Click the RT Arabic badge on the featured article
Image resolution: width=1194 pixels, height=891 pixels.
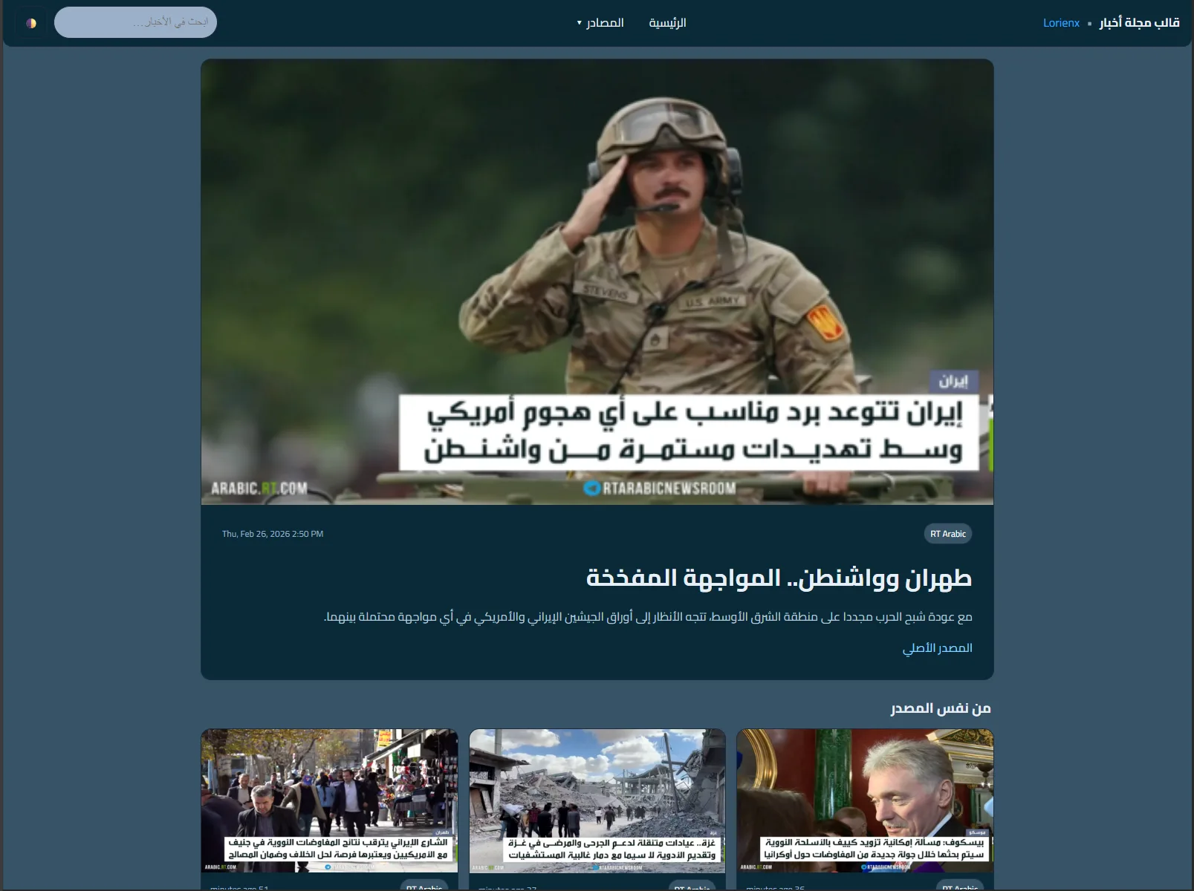click(947, 533)
